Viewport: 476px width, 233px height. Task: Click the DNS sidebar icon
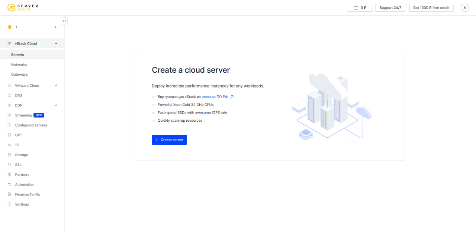pos(10,95)
